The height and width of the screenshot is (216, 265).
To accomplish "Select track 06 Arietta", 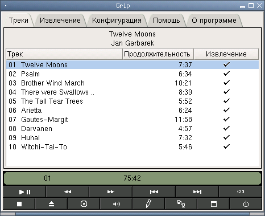I will (x=132, y=110).
